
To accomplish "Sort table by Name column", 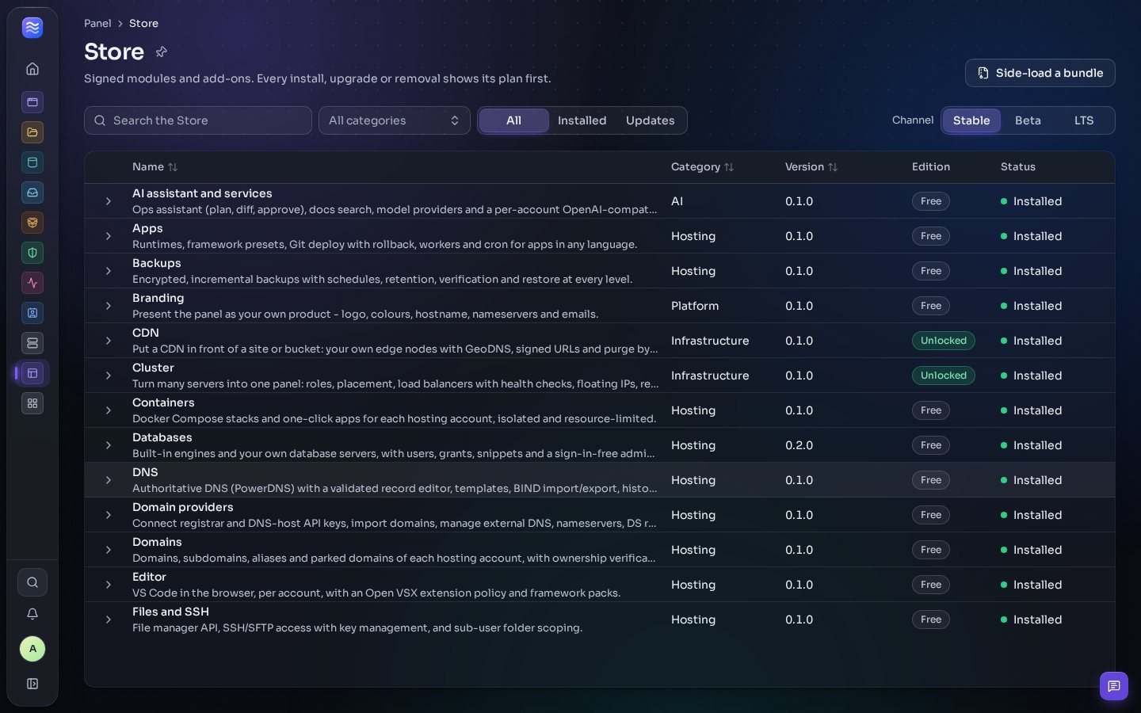I will click(x=155, y=167).
